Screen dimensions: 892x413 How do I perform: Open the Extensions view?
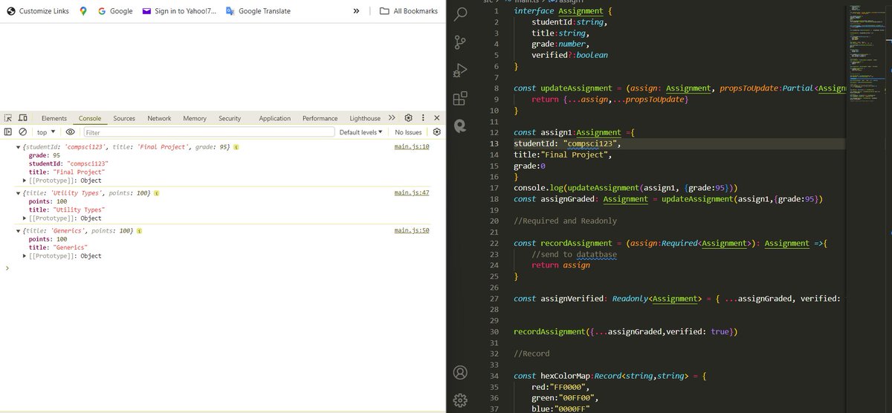click(x=460, y=98)
